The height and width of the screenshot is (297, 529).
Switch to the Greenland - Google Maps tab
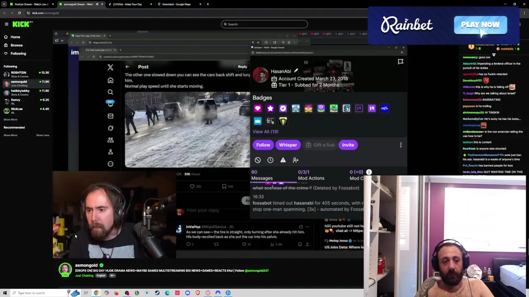click(x=179, y=4)
